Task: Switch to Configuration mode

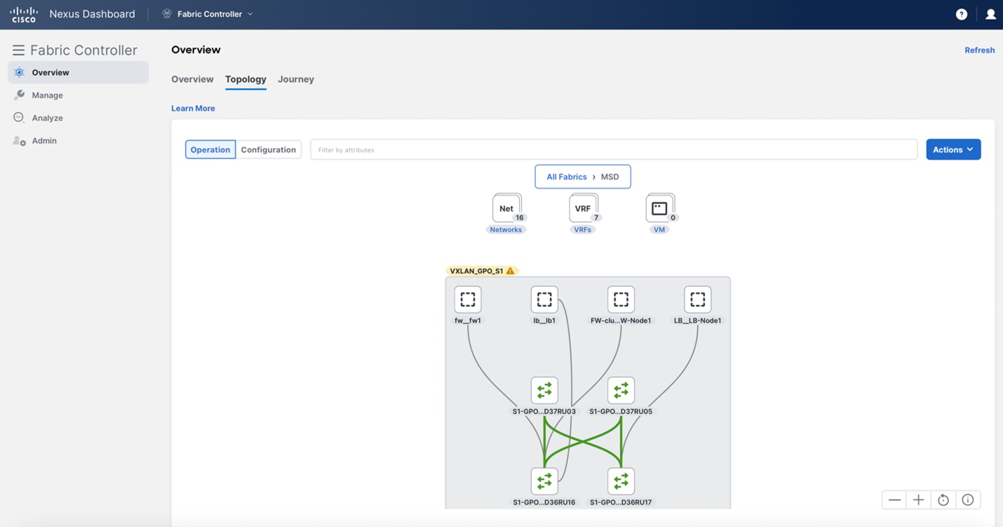Action: point(269,149)
